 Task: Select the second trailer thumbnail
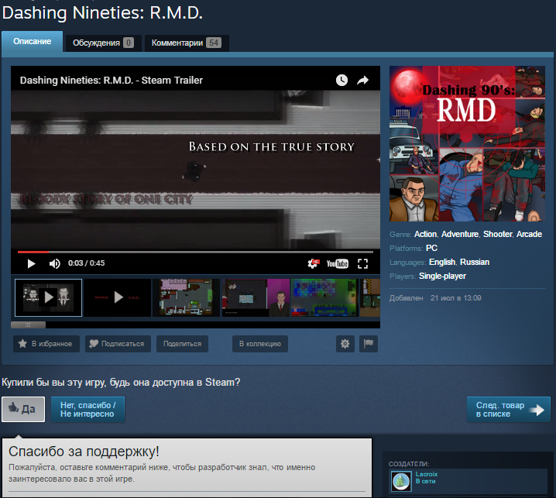(x=118, y=297)
